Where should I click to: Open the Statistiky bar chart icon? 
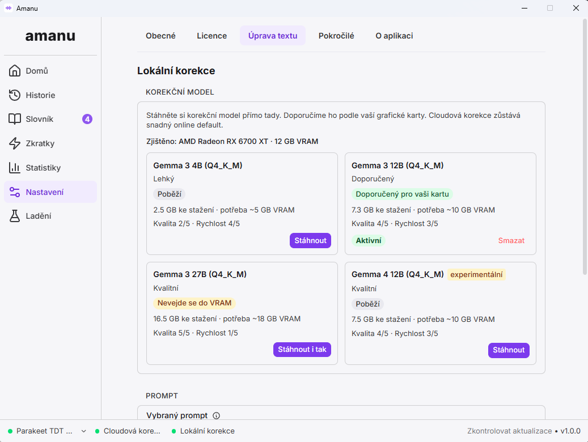[15, 168]
